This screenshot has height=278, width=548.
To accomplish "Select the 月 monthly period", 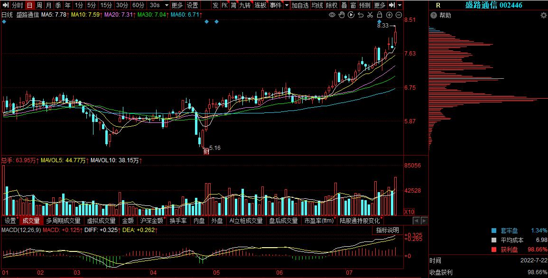I will pyautogui.click(x=48, y=5).
